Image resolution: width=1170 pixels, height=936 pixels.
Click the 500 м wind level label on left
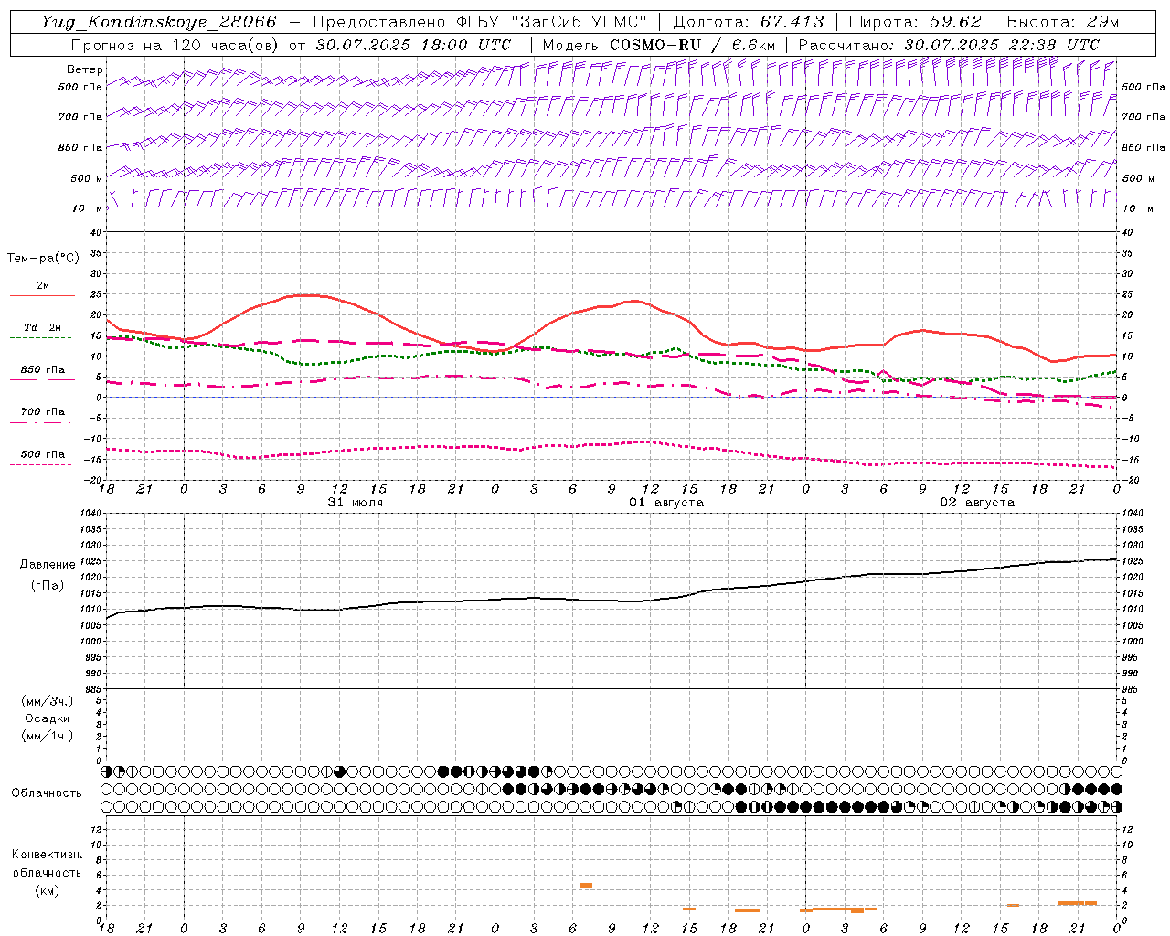[x=86, y=178]
